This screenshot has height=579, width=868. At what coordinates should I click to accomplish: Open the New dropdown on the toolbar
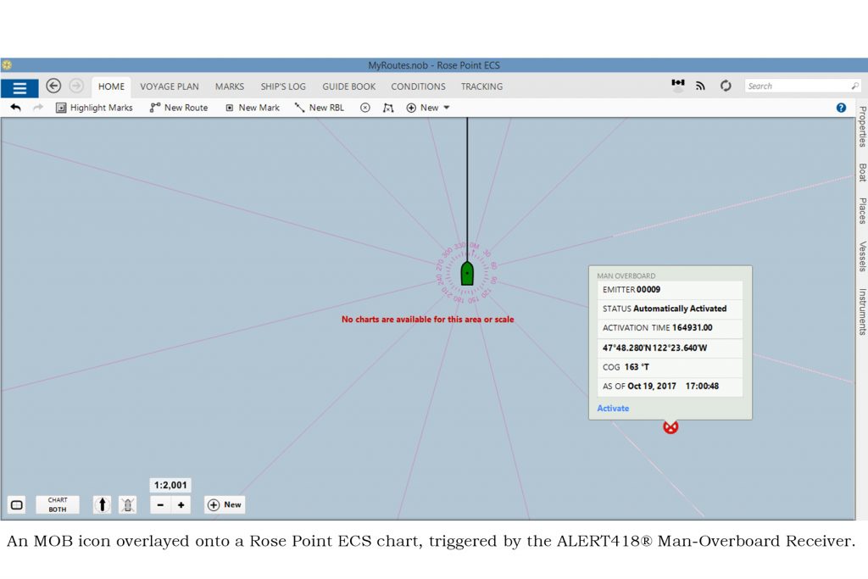(428, 108)
